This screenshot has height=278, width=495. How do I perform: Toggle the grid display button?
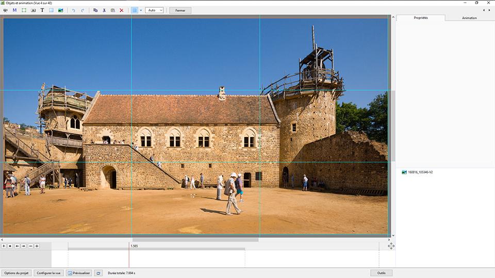tap(135, 10)
